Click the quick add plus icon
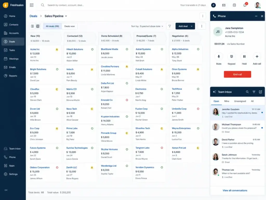266x200 pixels. click(x=214, y=5)
